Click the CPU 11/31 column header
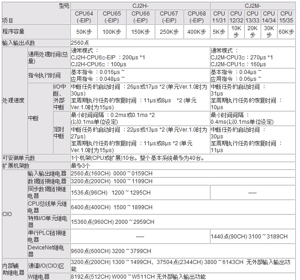This screenshot has width=300, height=280. point(219,17)
